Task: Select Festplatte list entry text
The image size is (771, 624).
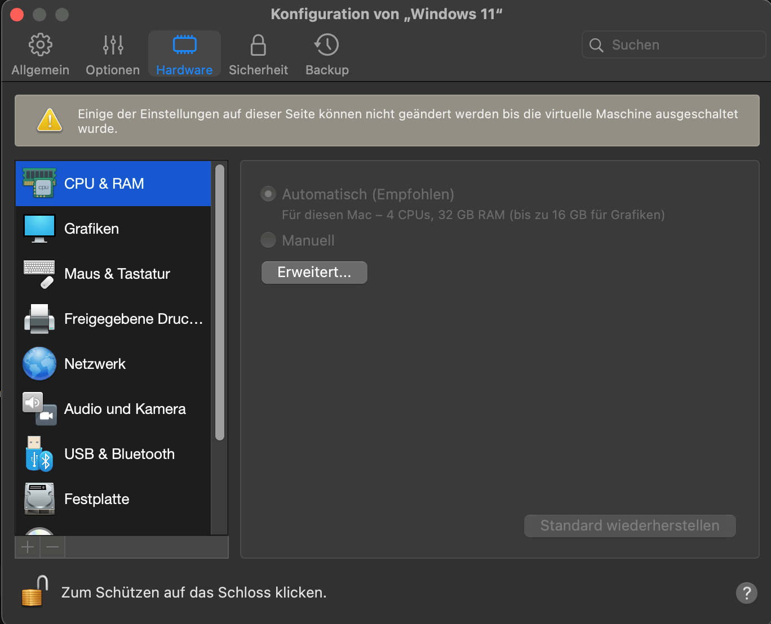Action: [97, 499]
